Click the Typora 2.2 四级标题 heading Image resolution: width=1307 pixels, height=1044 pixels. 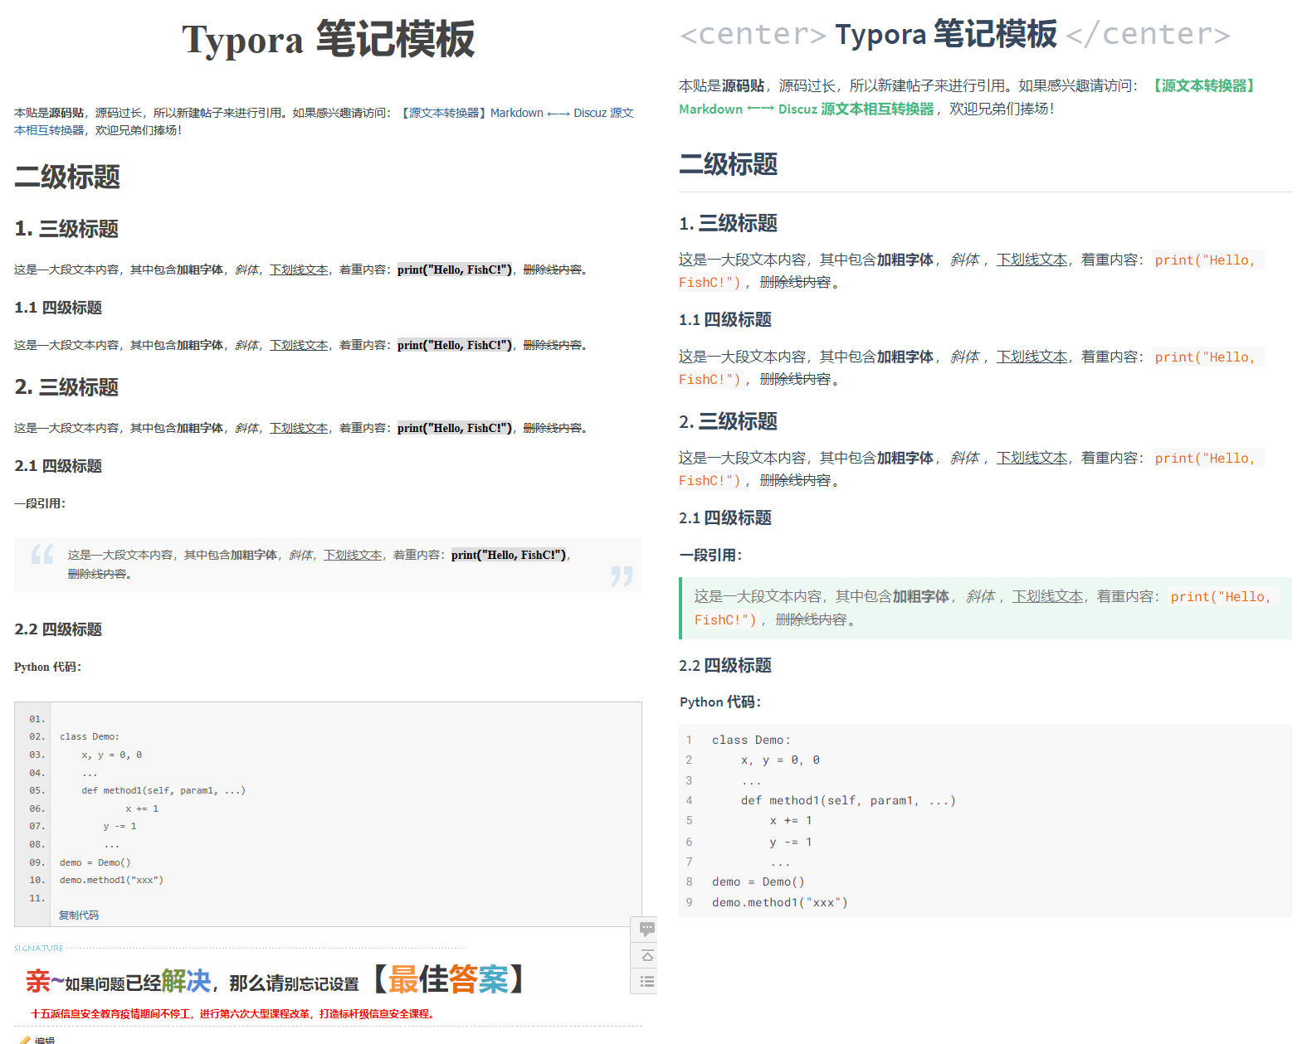tap(725, 665)
